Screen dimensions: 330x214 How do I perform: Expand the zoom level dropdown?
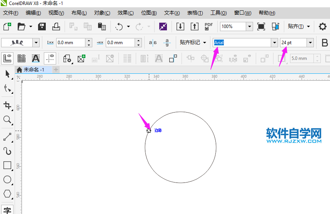click(249, 27)
